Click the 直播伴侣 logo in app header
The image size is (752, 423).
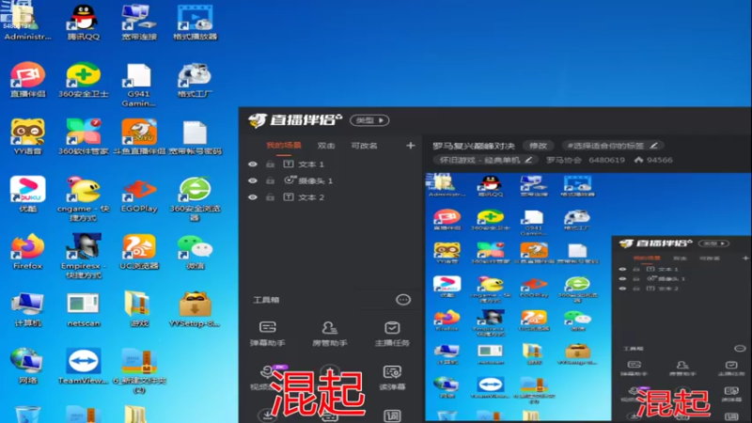click(x=295, y=120)
